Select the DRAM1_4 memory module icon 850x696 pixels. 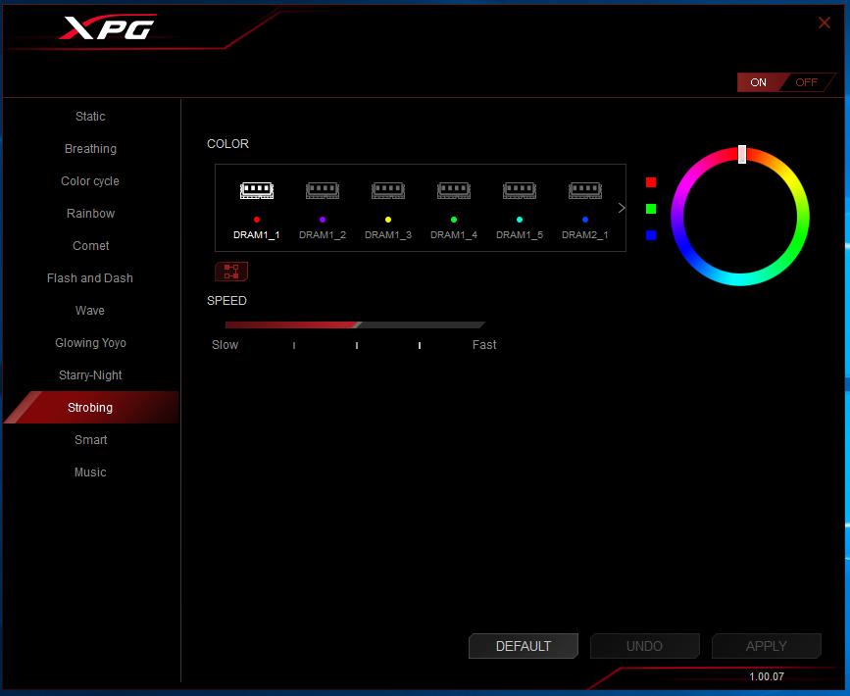[x=454, y=190]
